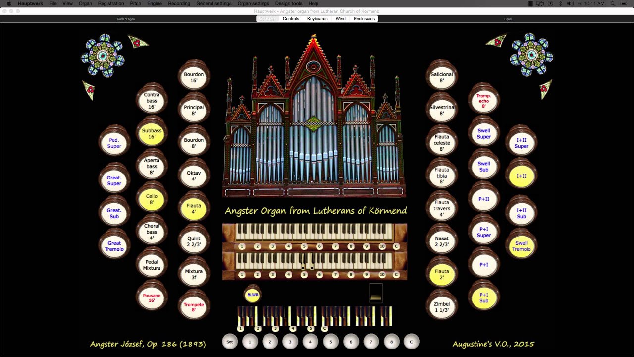Pull the Choral bass 4' stop
634x357 pixels.
coord(152,232)
